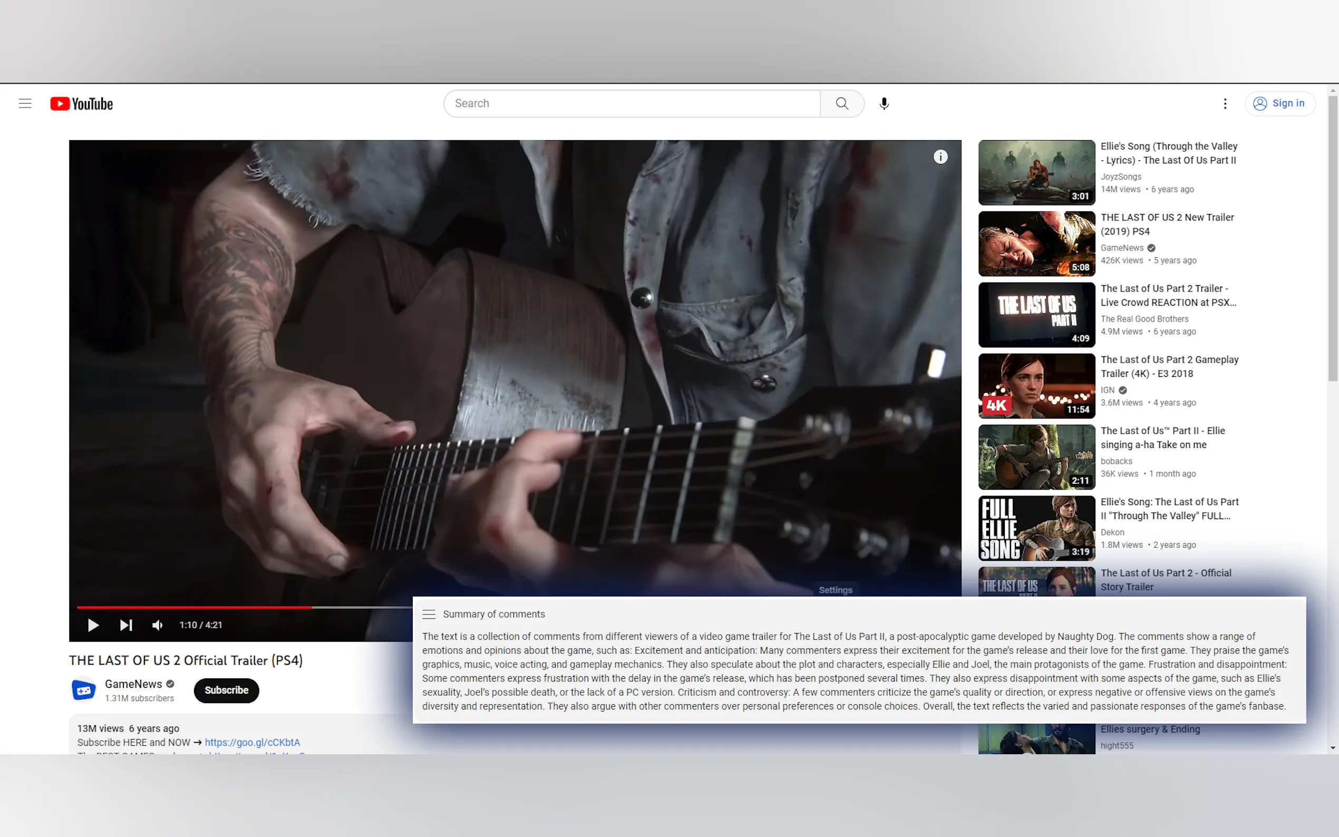Click the GameNews channel name

[x=133, y=684]
